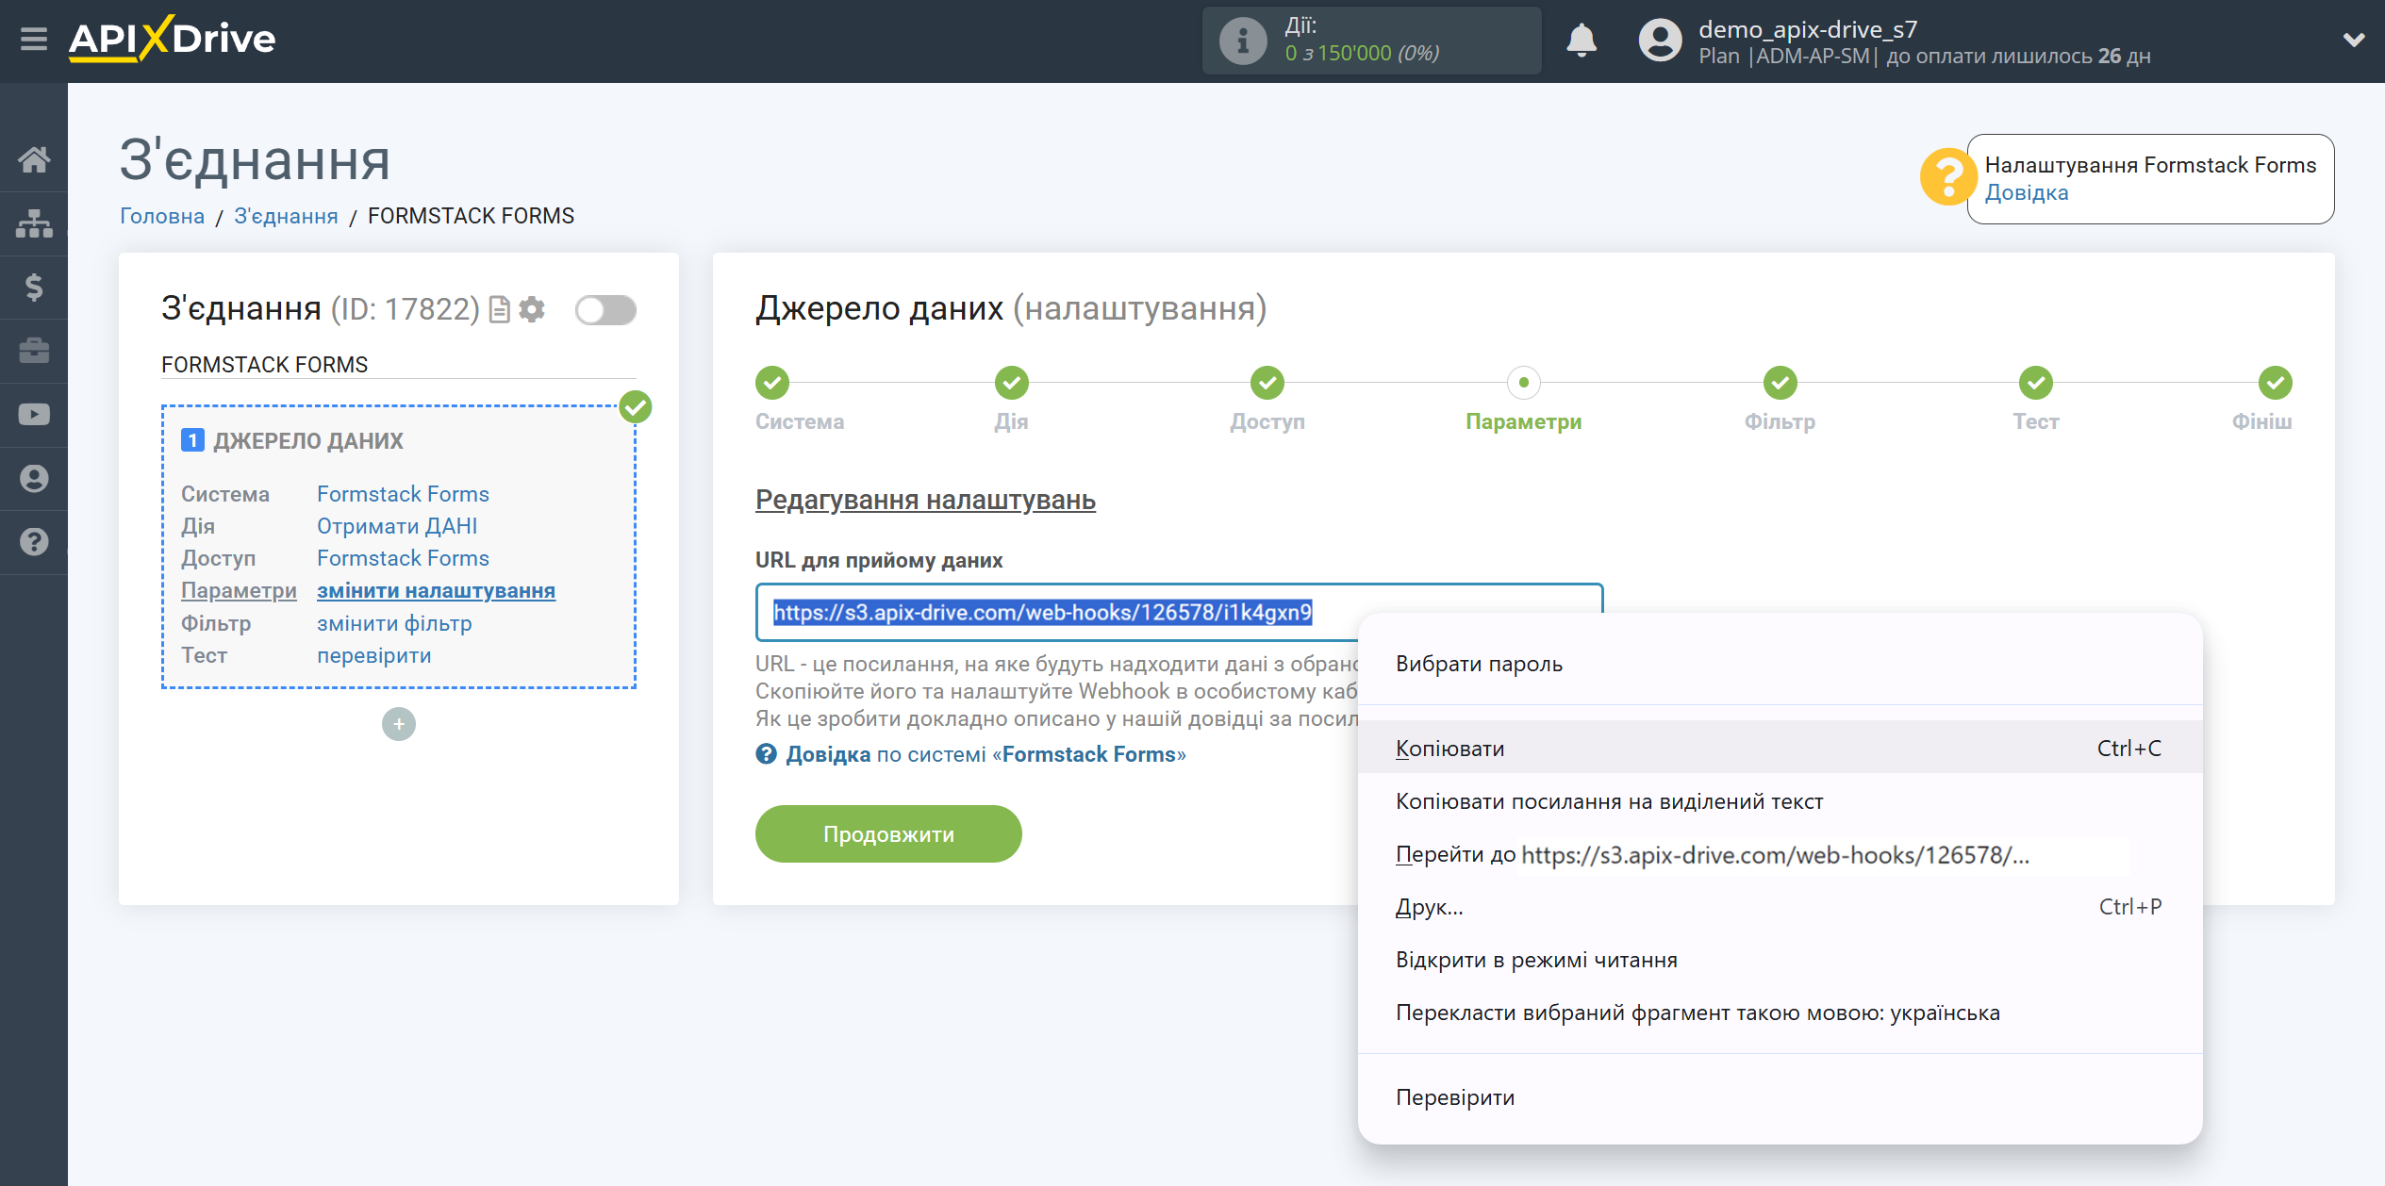This screenshot has height=1186, width=2385.
Task: Select Копіювати посилання на виділений текст
Action: [1780, 801]
